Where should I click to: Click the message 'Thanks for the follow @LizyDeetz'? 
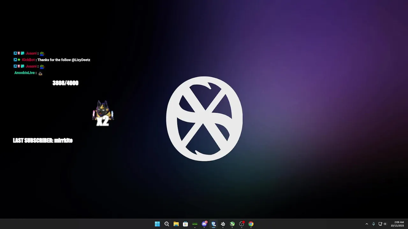point(64,60)
